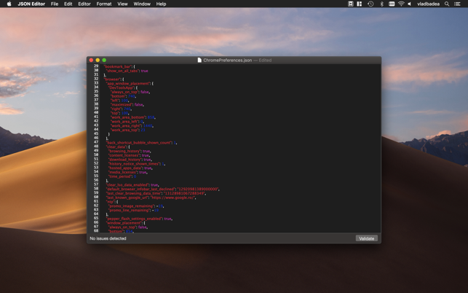Click the volume speaker icon

click(410, 4)
